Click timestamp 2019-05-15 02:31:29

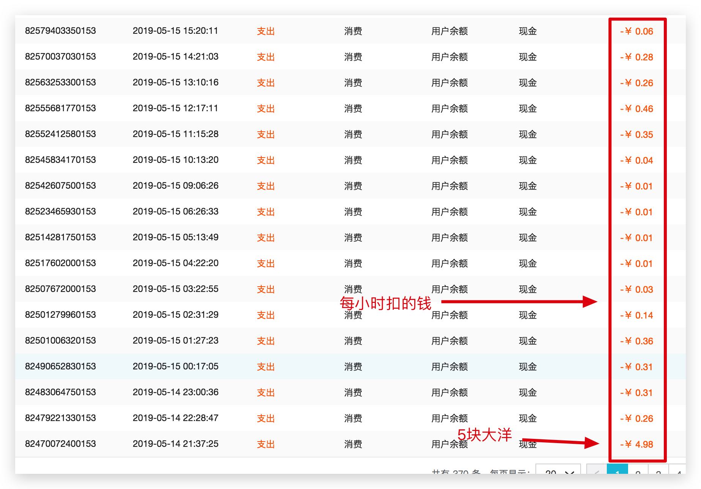(x=175, y=315)
